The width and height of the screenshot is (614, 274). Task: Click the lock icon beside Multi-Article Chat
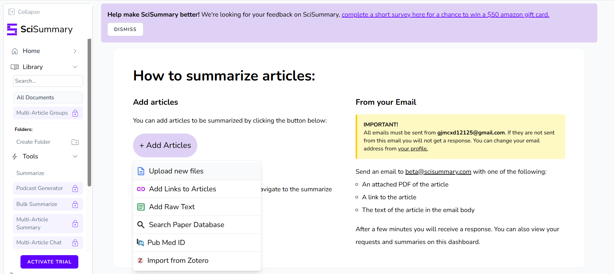75,243
